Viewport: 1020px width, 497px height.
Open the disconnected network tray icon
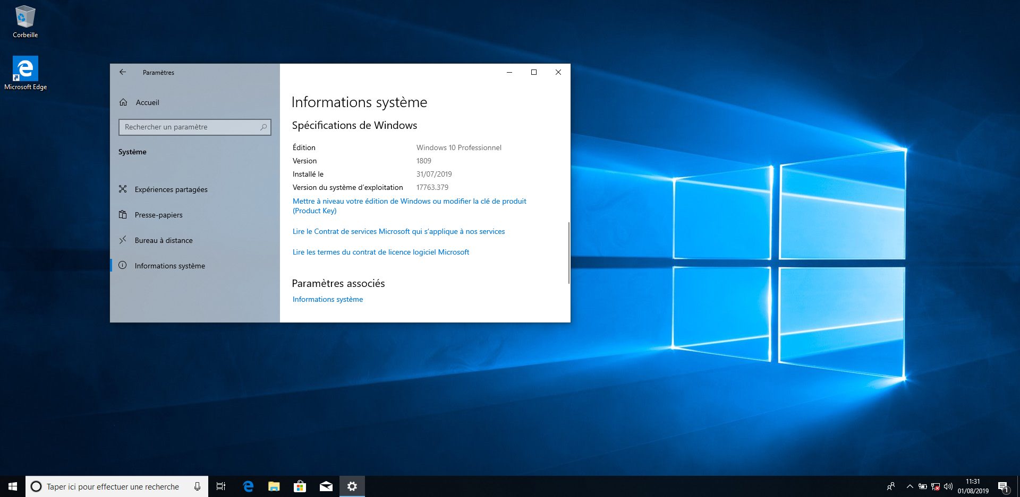coord(936,486)
